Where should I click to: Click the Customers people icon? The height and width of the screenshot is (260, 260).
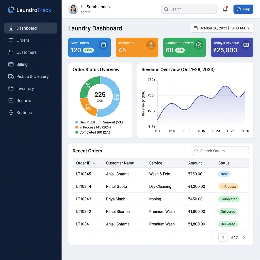(x=11, y=52)
